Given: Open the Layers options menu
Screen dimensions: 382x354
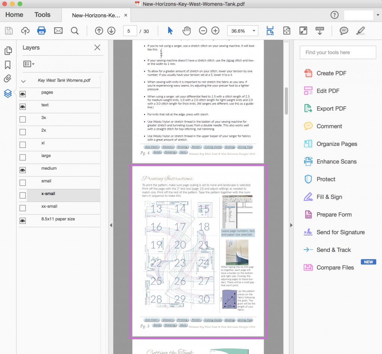Looking at the screenshot, I should tap(29, 64).
